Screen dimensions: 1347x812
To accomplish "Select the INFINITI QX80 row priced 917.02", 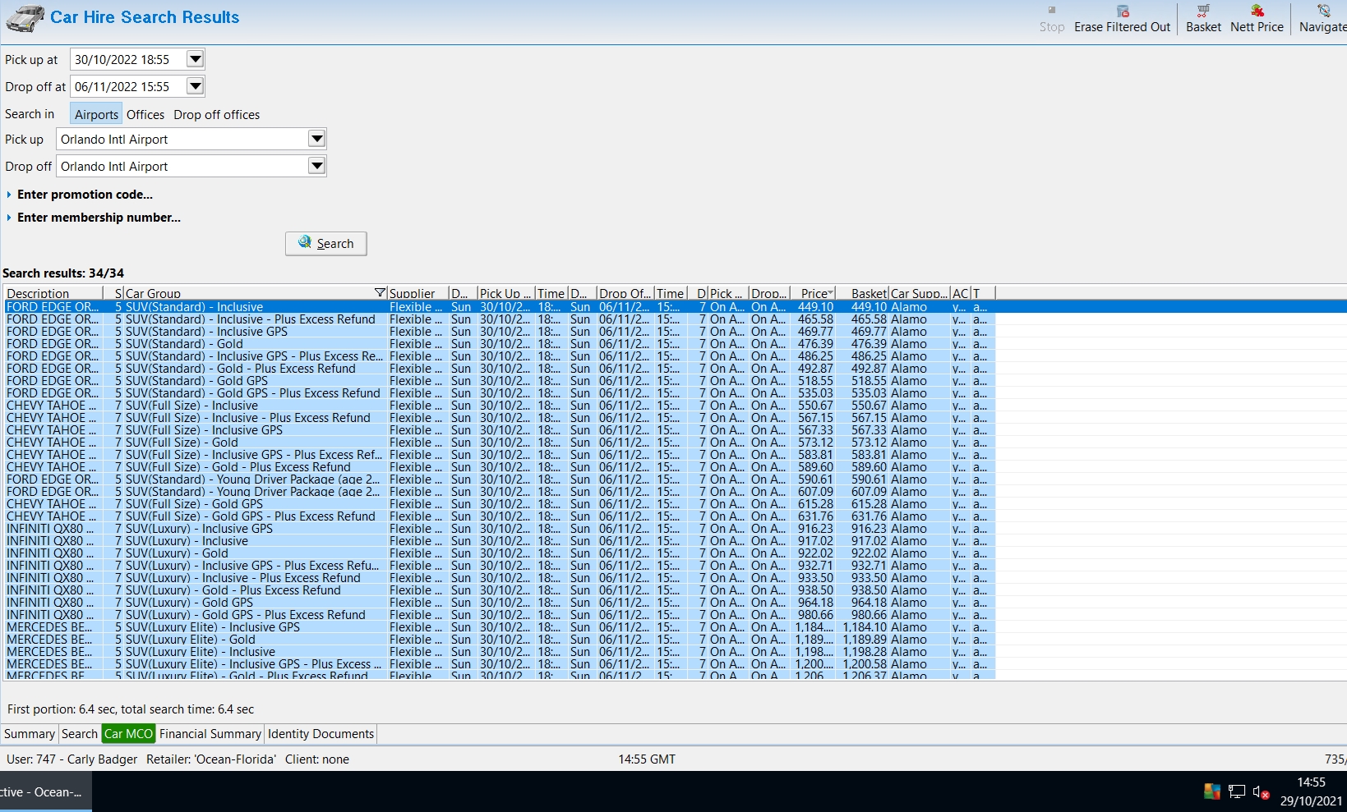I will tap(500, 541).
